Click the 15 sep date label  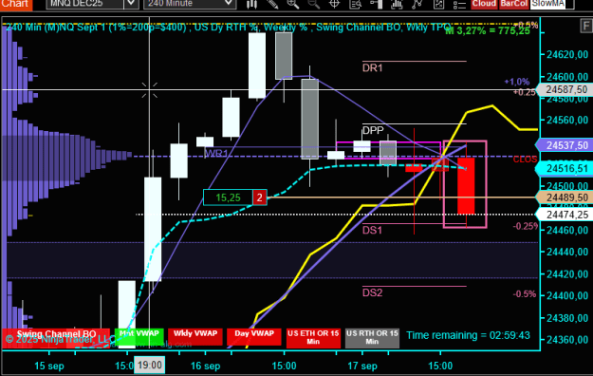[x=49, y=367]
